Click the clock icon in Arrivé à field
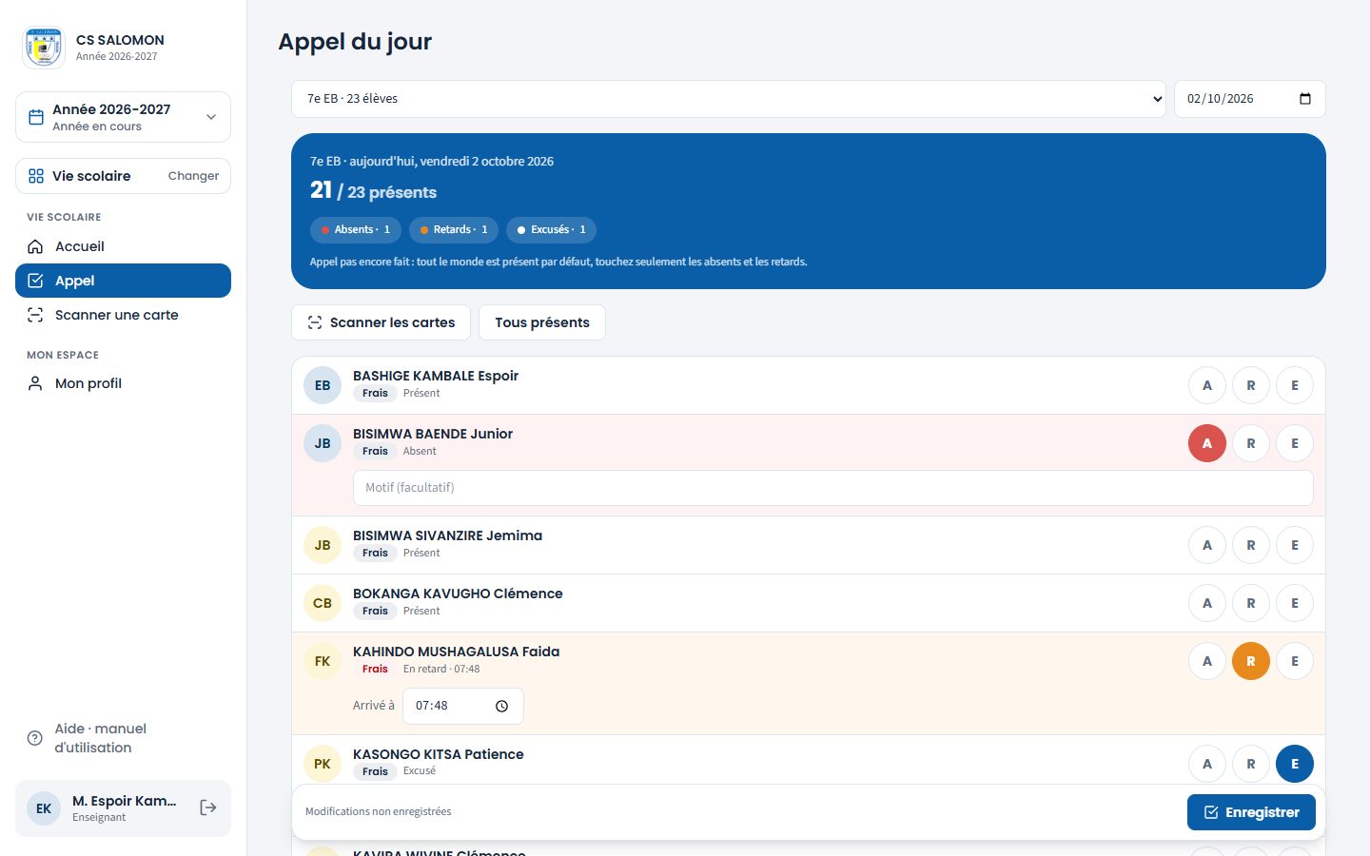This screenshot has height=856, width=1370. [502, 706]
